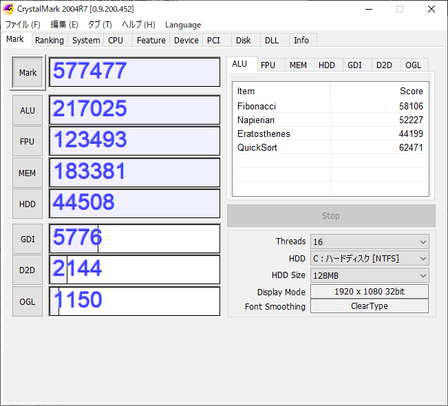Open the タブ (T) menu
Image resolution: width=448 pixels, height=406 pixels.
pyautogui.click(x=100, y=25)
